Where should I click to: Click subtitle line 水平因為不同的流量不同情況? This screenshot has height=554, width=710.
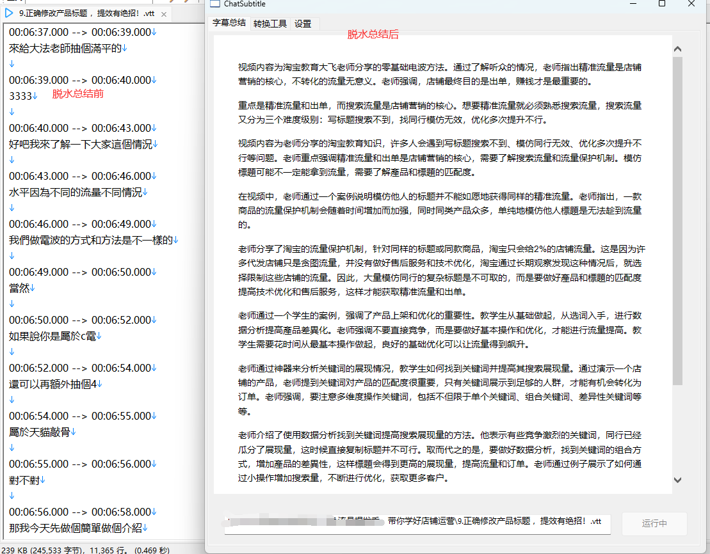(x=75, y=193)
